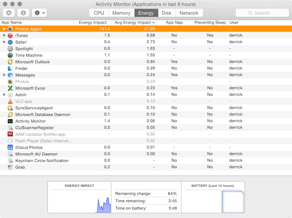
Task: Expand the Astrill disclosure triangle
Action: [4, 95]
